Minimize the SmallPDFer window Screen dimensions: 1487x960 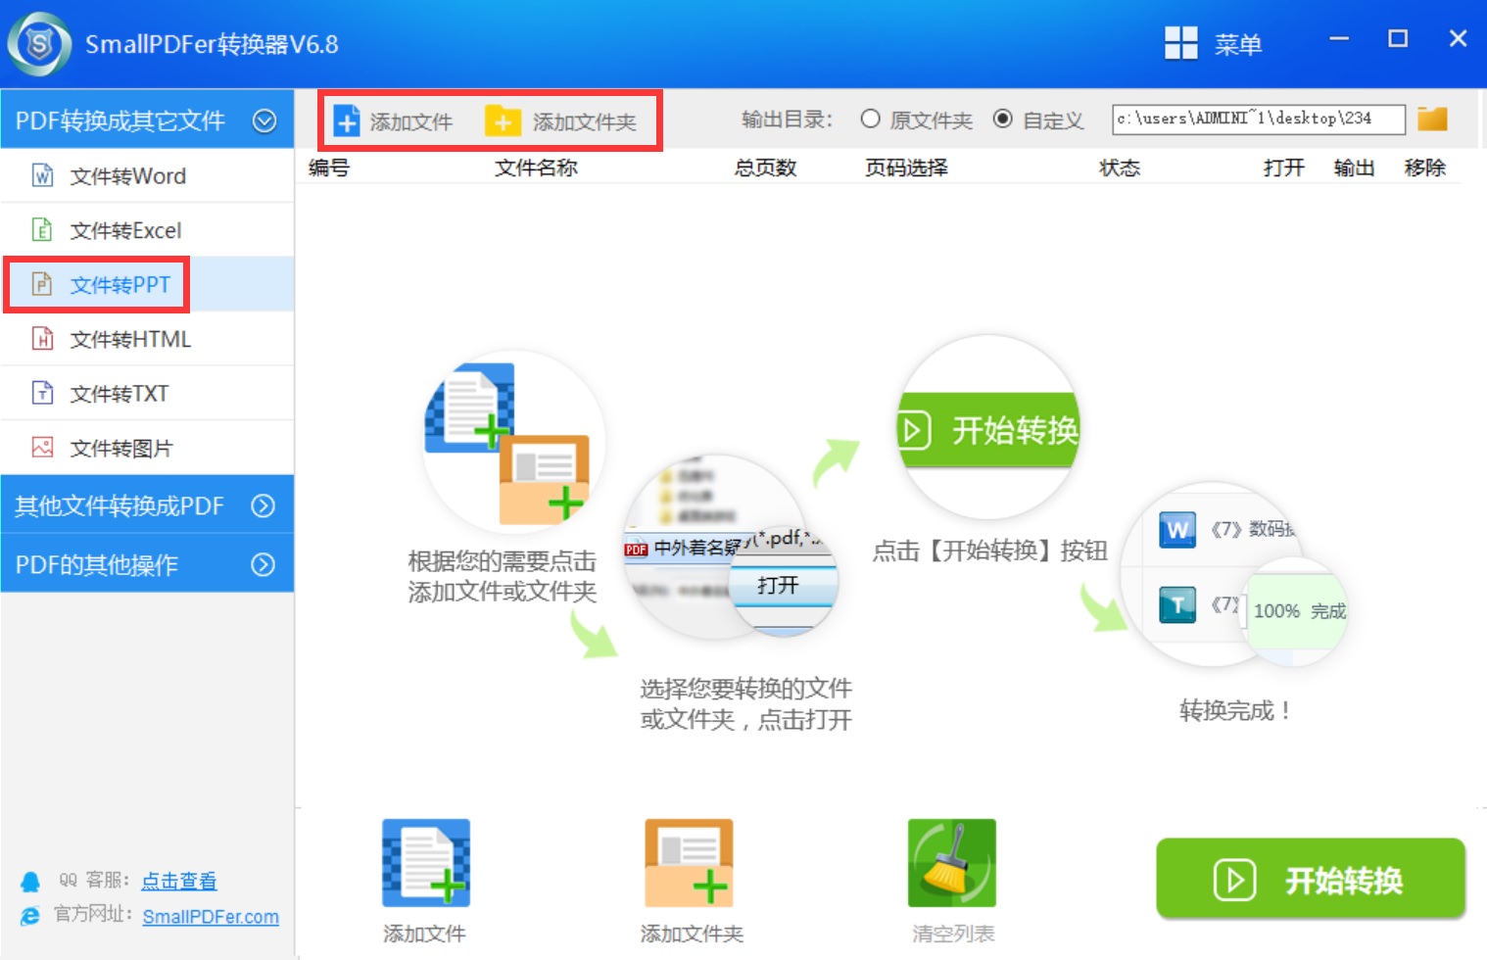1339,38
